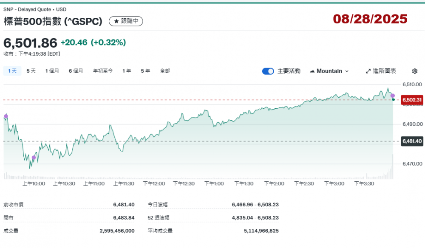Open chart settings gear icon

[415, 71]
